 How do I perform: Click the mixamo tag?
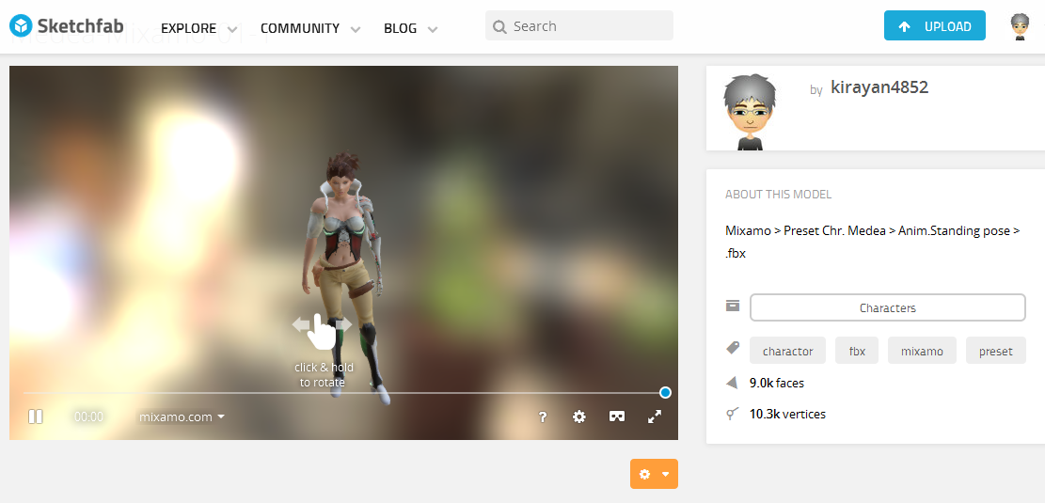pos(922,351)
